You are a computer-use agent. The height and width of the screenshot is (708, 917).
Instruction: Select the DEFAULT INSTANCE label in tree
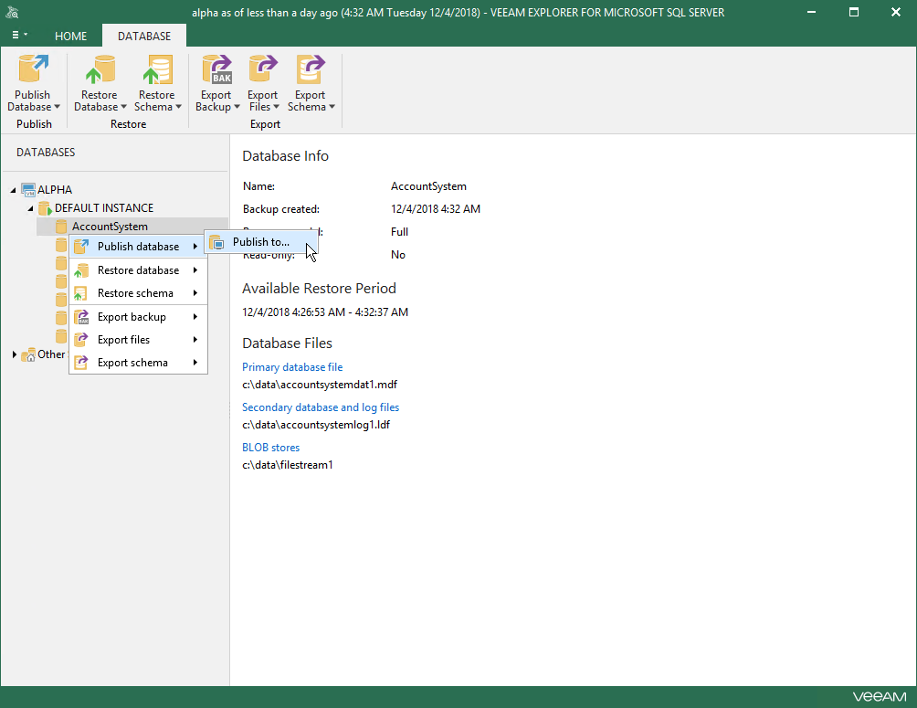pyautogui.click(x=104, y=207)
